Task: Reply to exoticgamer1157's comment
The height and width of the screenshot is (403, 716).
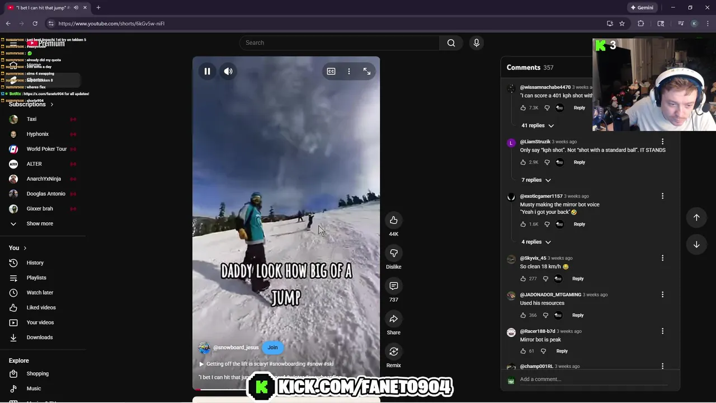Action: pos(580,224)
